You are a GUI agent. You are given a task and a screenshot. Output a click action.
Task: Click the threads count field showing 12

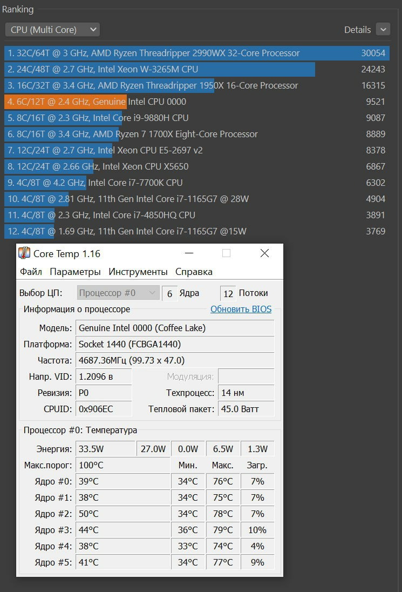228,293
